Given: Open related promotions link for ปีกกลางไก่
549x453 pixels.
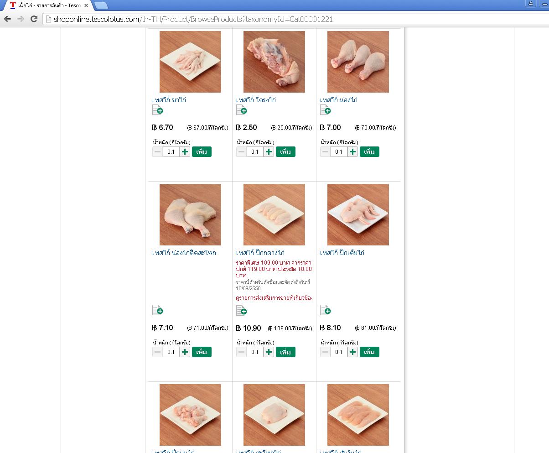Looking at the screenshot, I should tap(274, 298).
